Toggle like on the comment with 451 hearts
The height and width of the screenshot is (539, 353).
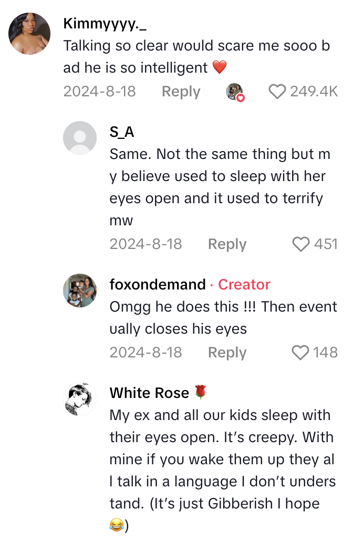pos(300,244)
